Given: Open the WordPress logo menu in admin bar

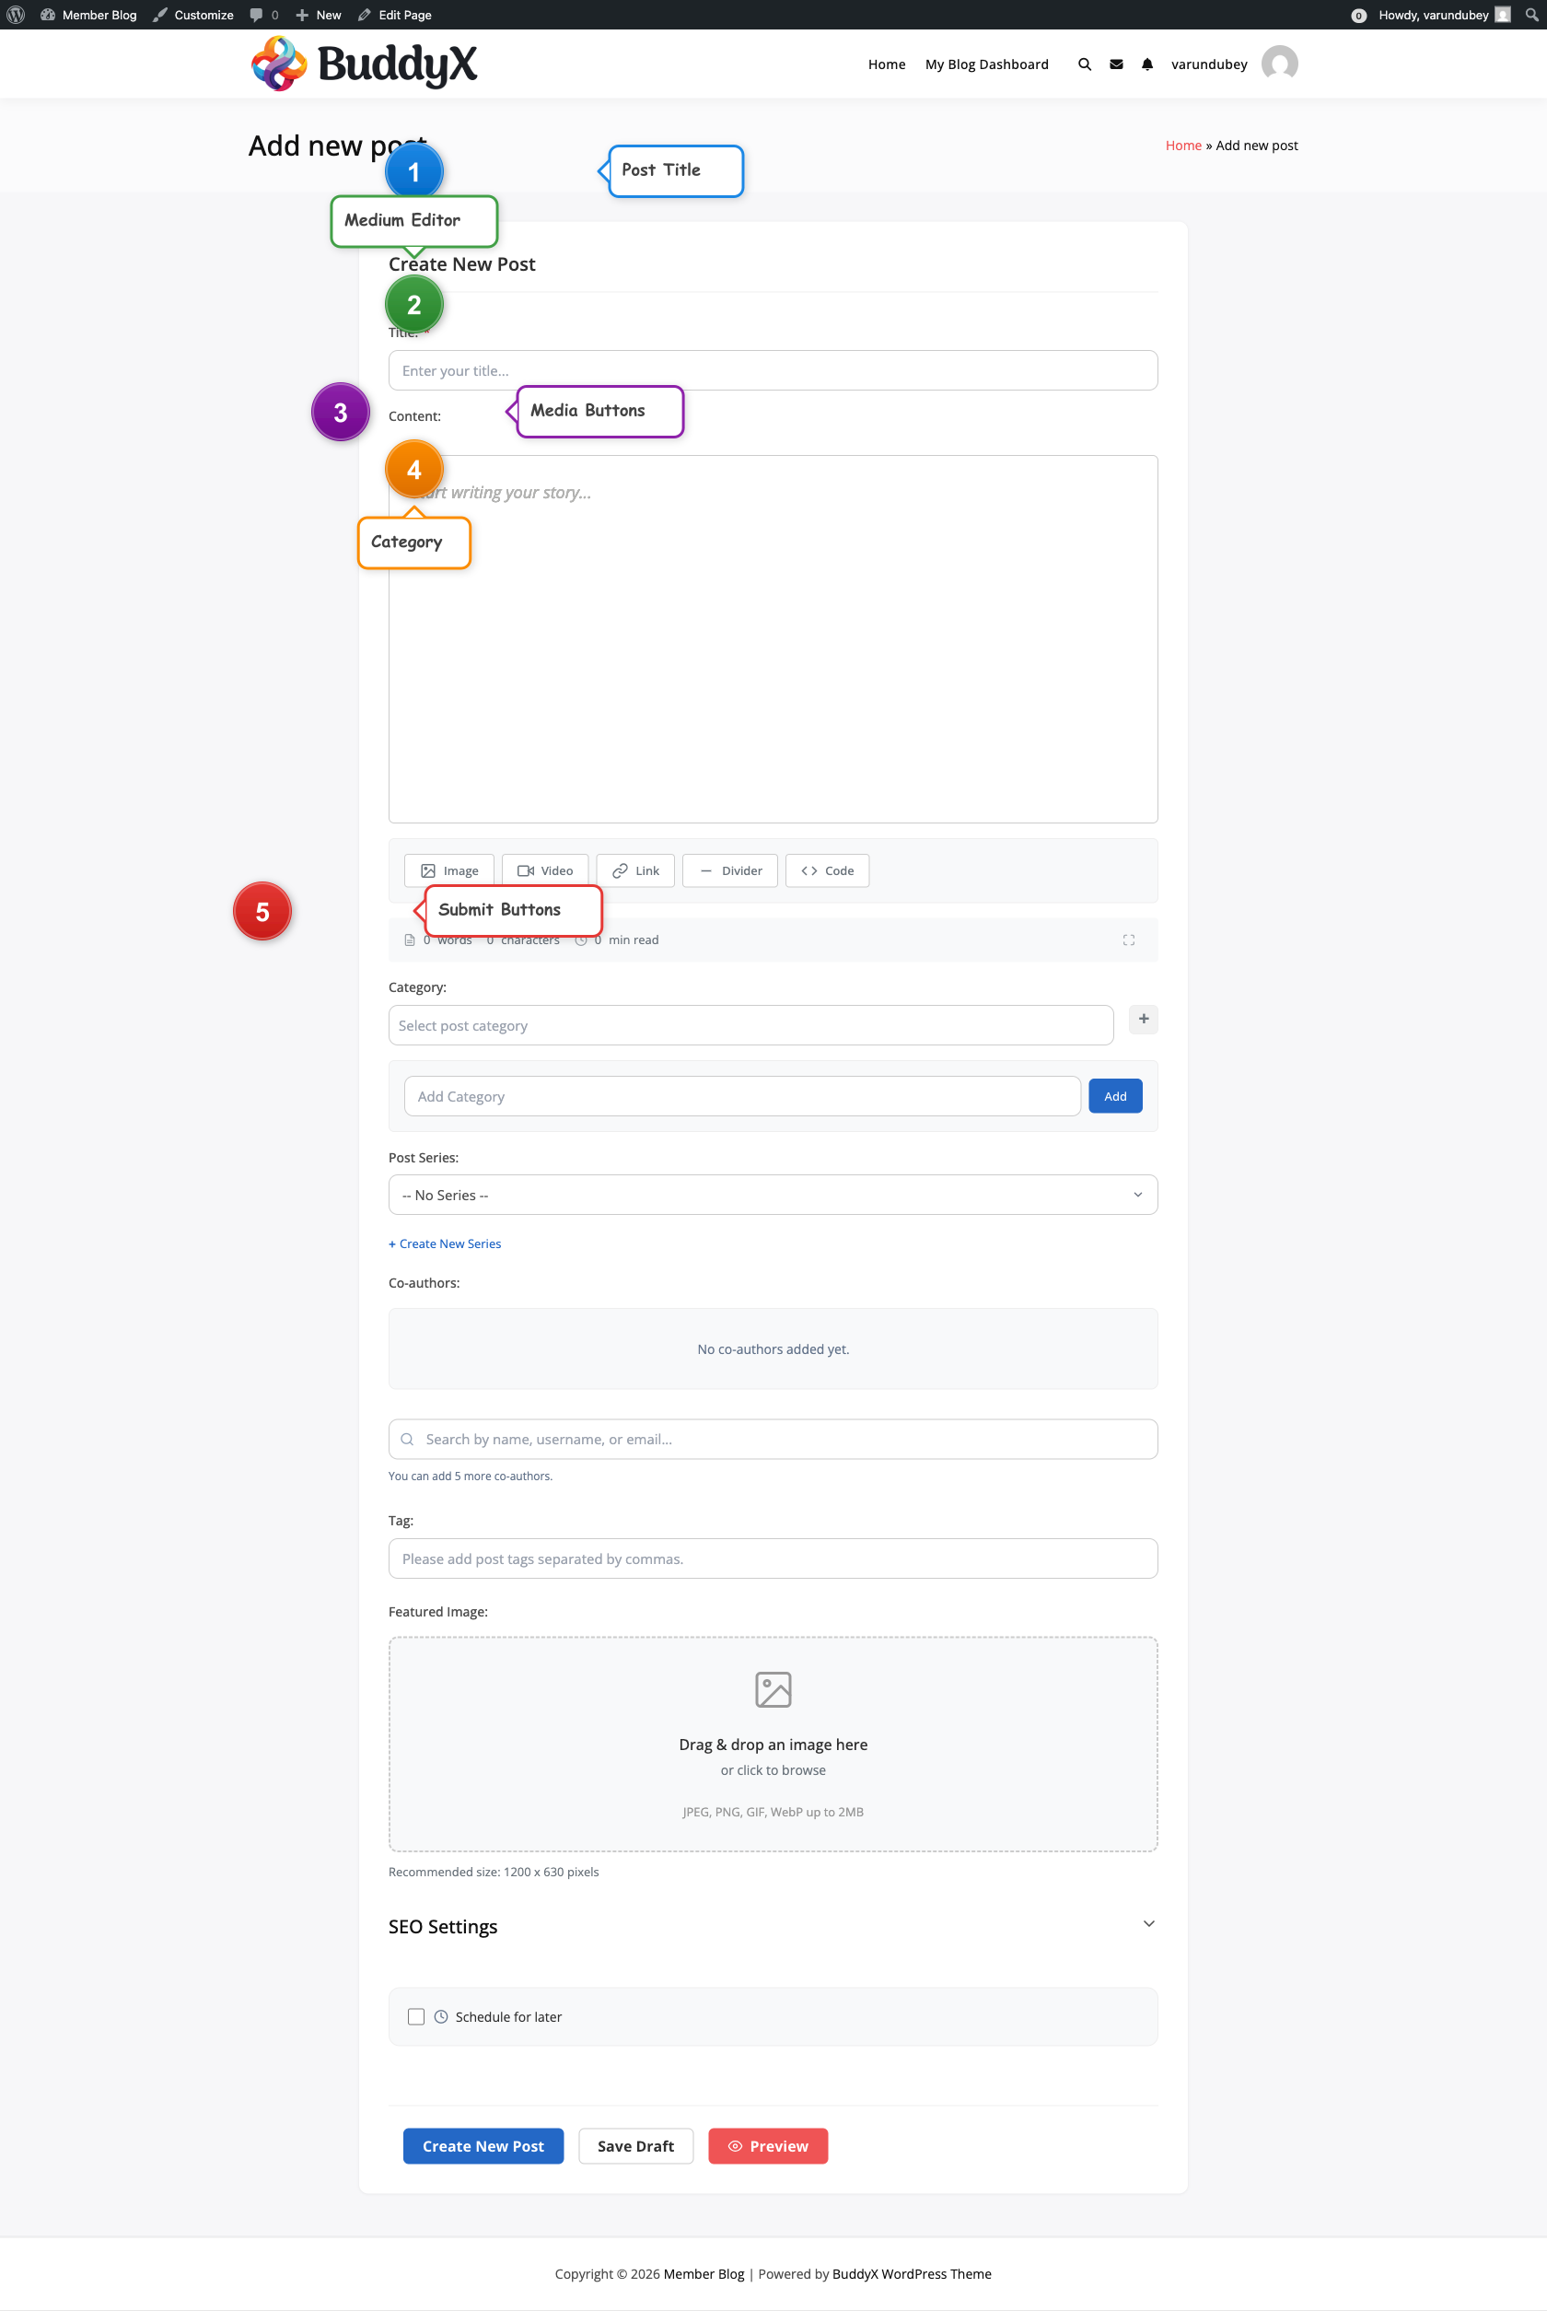Looking at the screenshot, I should 16,15.
